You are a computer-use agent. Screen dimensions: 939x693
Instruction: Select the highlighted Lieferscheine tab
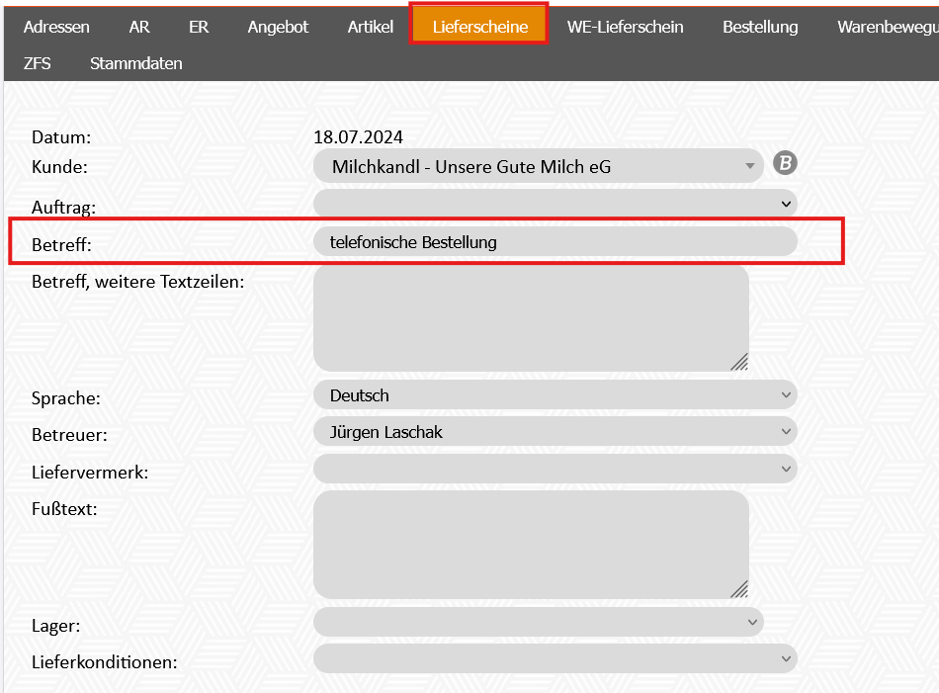coord(479,27)
